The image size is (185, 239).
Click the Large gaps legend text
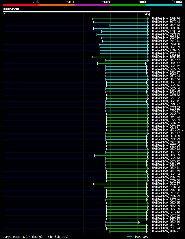click(x=36, y=237)
